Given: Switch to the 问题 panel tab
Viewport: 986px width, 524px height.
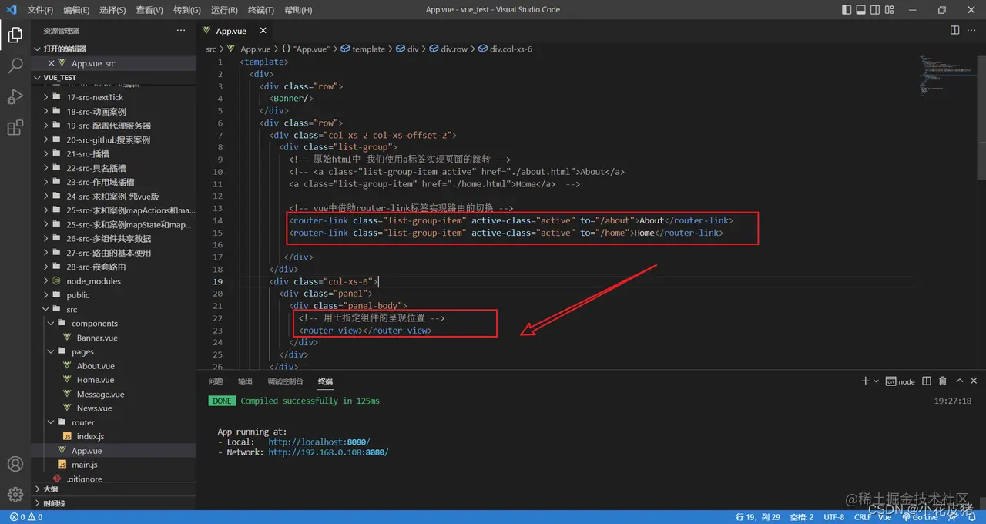Looking at the screenshot, I should (x=216, y=381).
